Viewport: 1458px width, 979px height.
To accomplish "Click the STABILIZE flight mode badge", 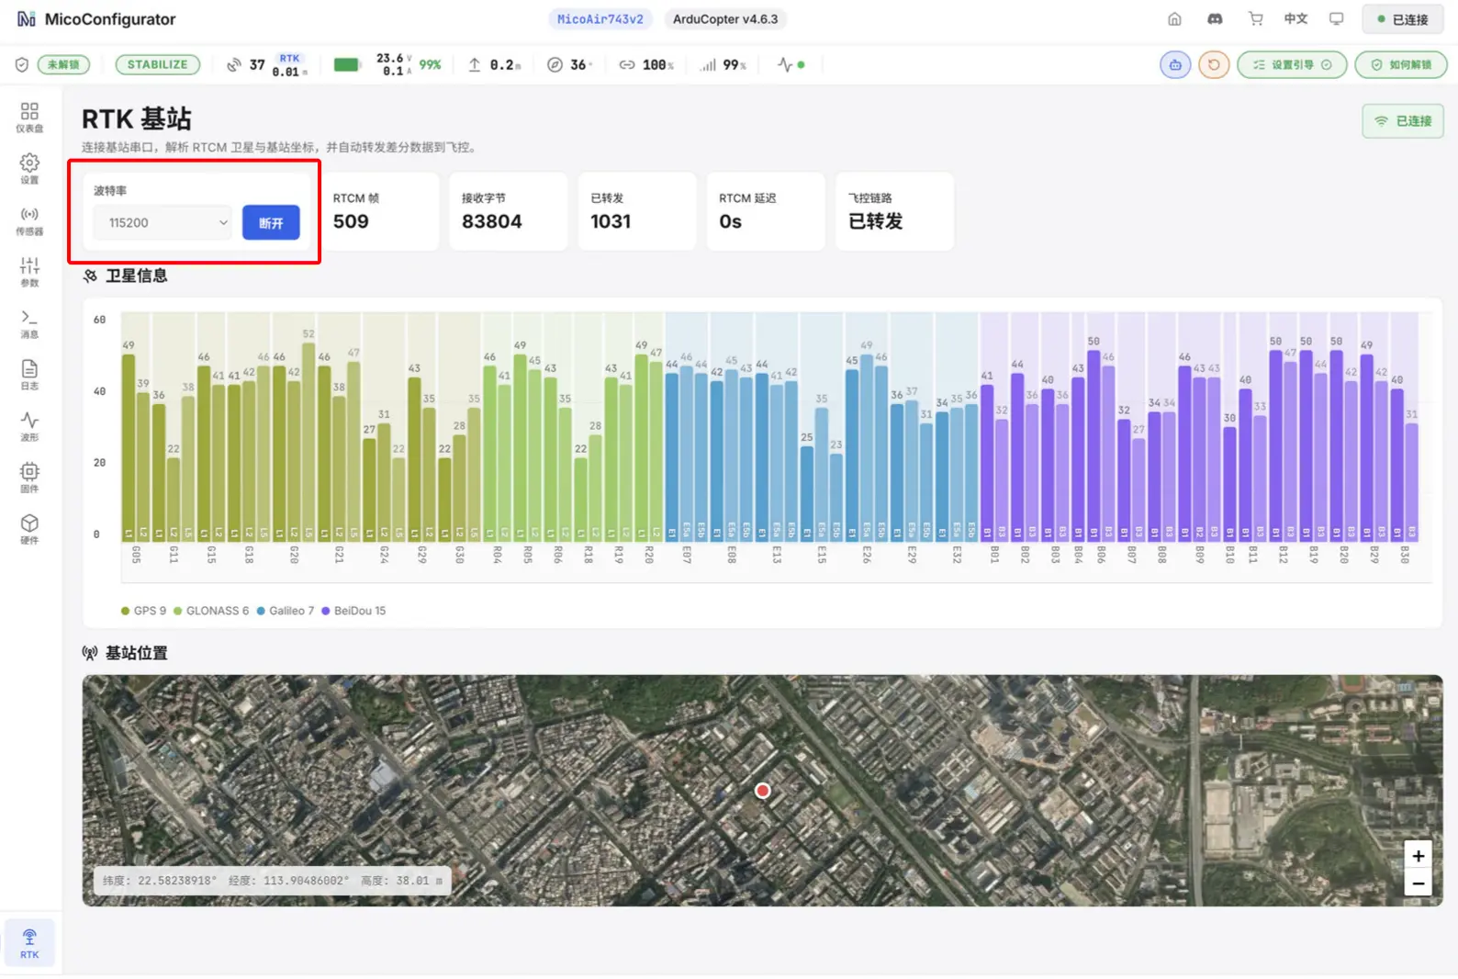I will 157,65.
